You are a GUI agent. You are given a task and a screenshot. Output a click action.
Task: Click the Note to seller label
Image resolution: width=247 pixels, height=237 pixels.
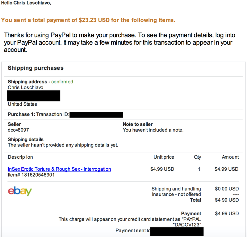click(x=138, y=124)
